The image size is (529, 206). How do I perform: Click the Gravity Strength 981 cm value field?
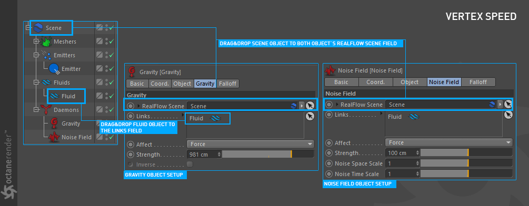tap(204, 154)
